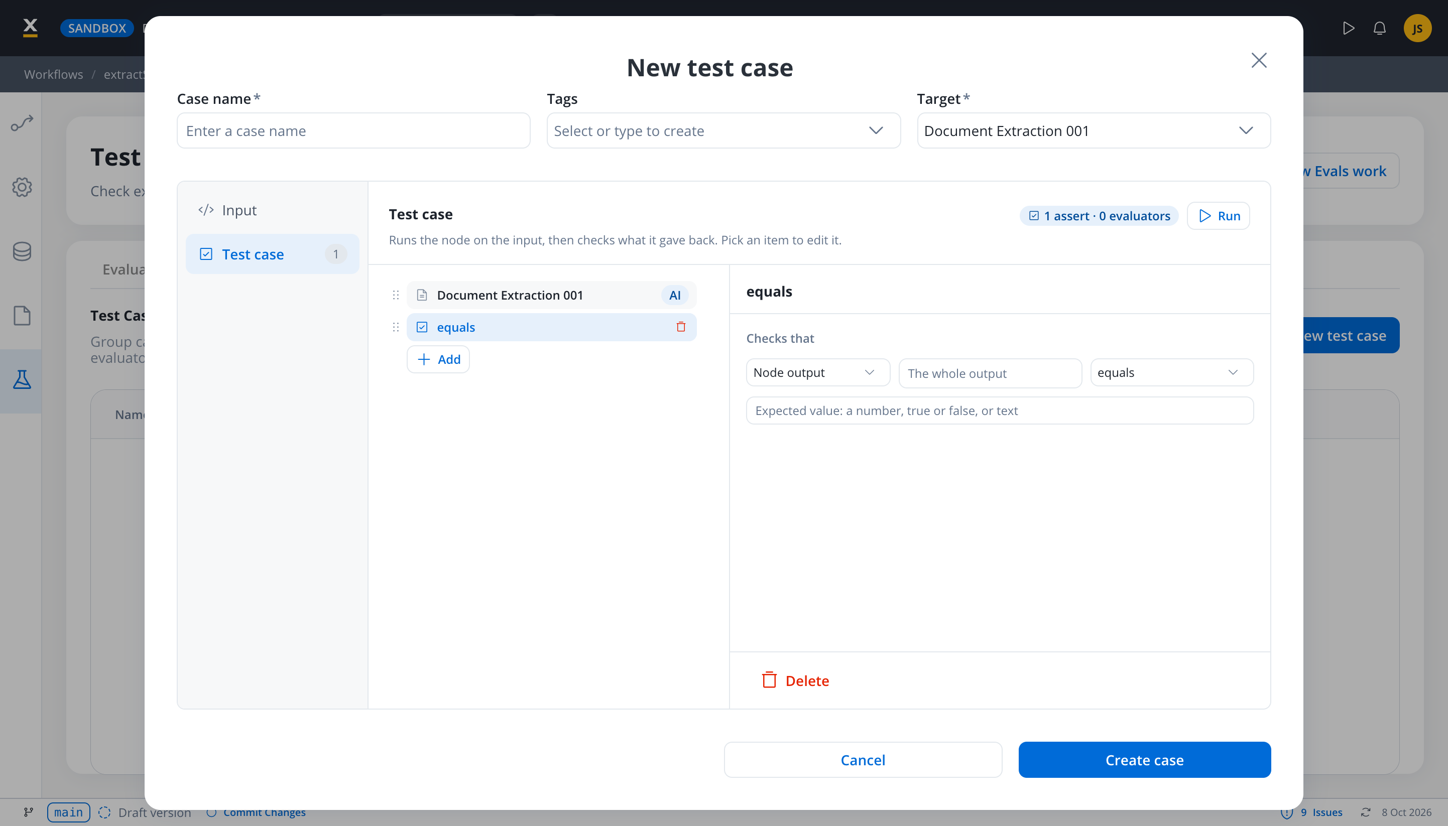Open the evals flask sidebar icon

coord(22,380)
